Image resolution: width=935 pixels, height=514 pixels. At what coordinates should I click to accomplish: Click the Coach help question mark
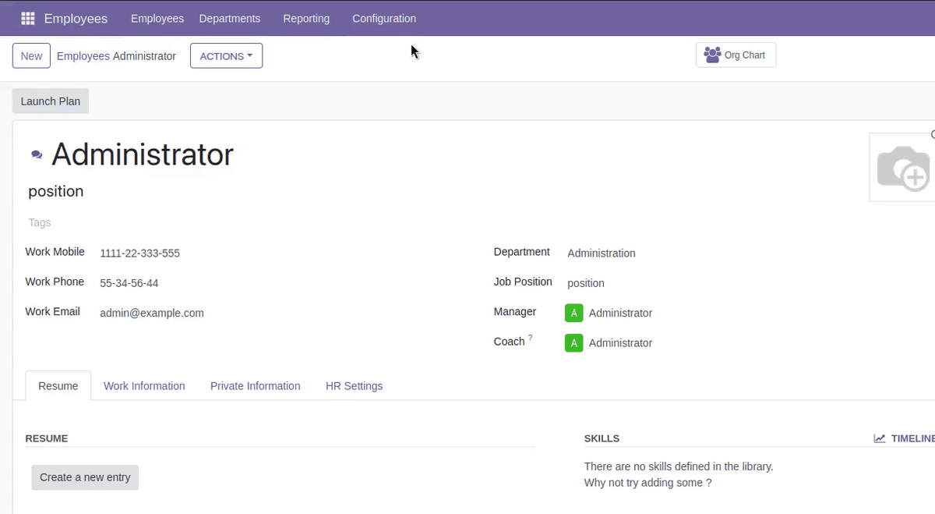(x=531, y=338)
